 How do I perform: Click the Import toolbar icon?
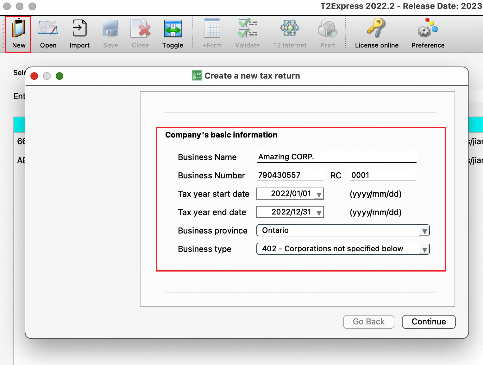tap(79, 34)
